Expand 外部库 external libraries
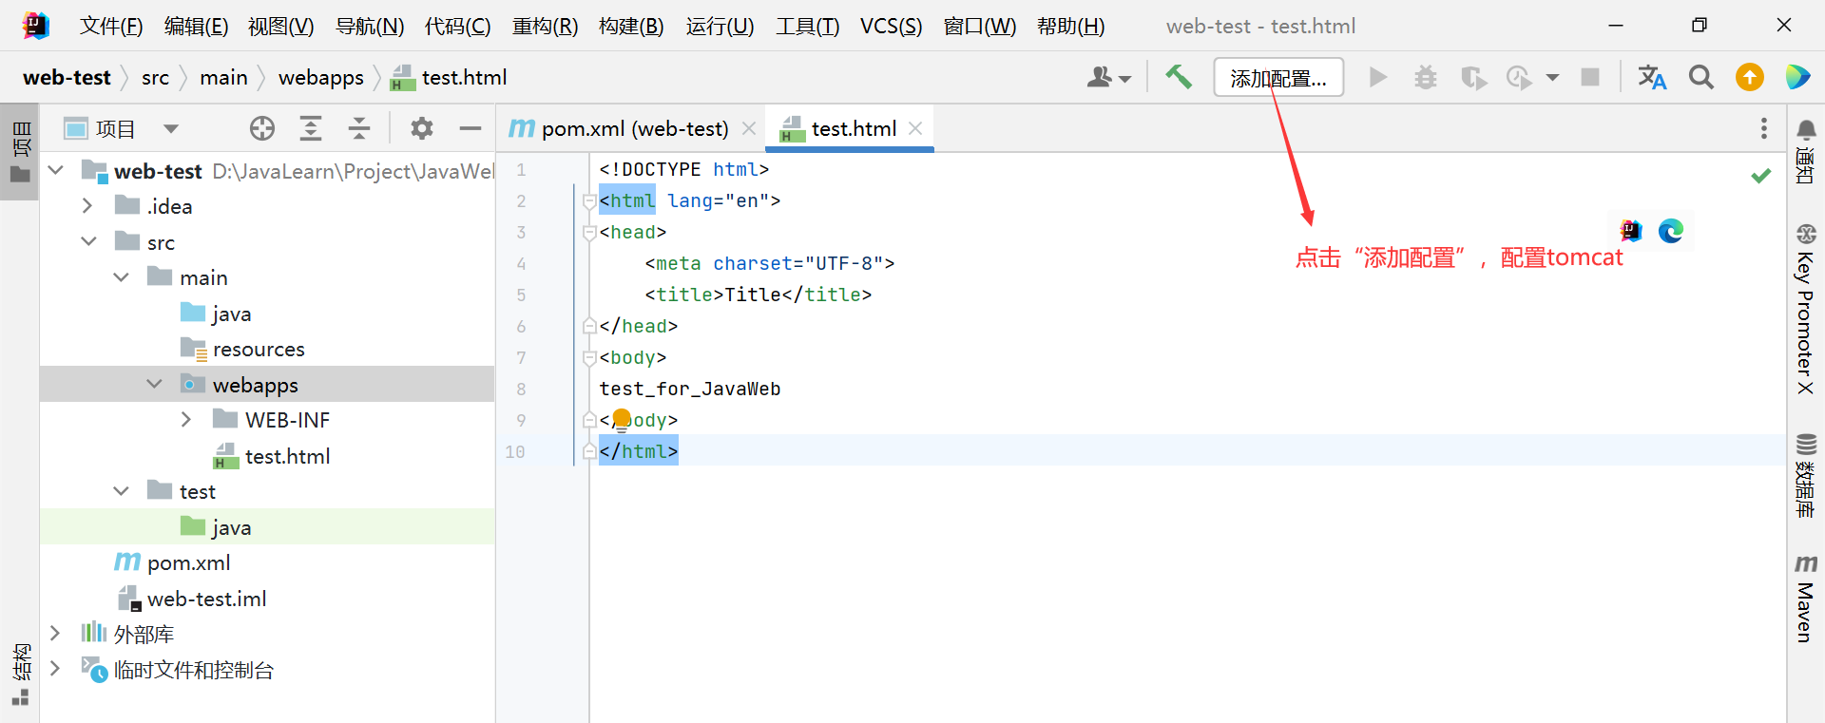 (x=55, y=634)
